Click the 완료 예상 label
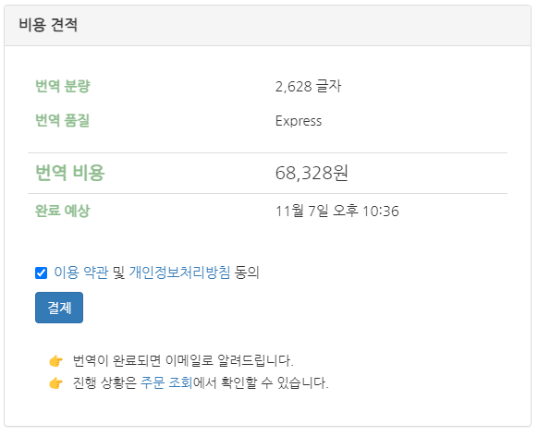 pos(63,211)
